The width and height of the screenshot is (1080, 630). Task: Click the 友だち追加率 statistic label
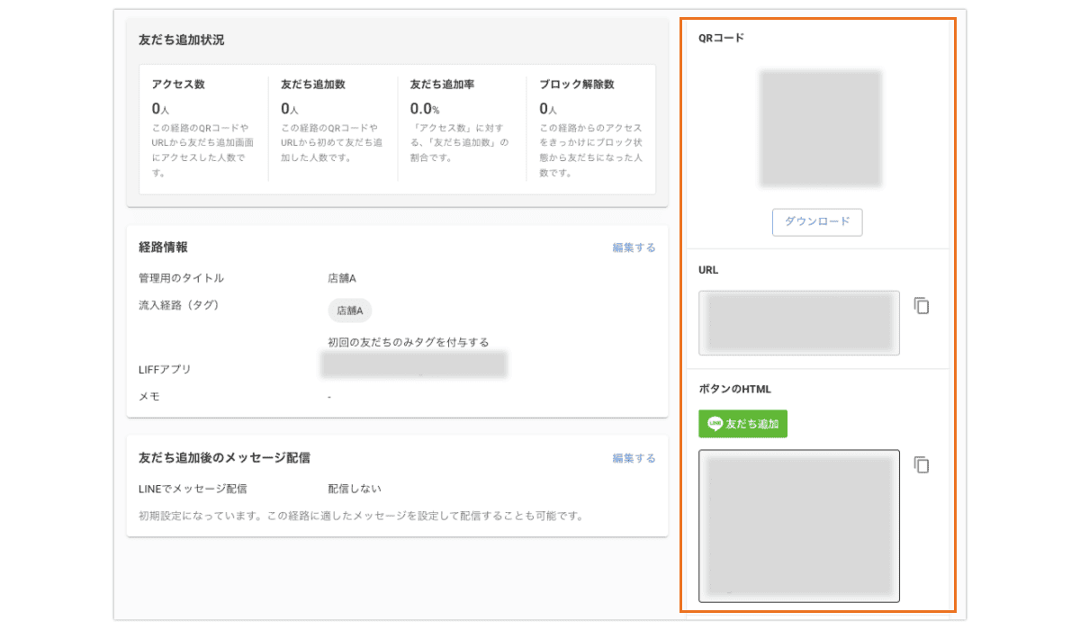click(x=442, y=85)
